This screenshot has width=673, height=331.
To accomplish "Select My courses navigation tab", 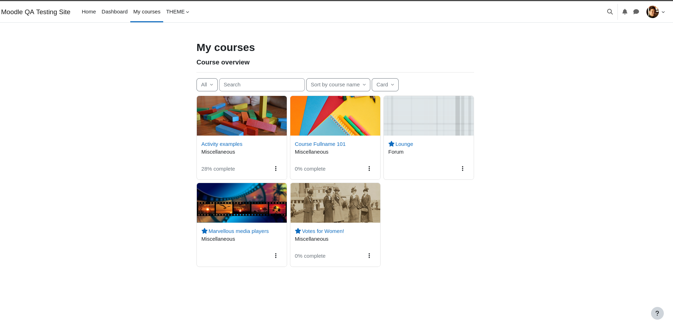I will pos(147,12).
